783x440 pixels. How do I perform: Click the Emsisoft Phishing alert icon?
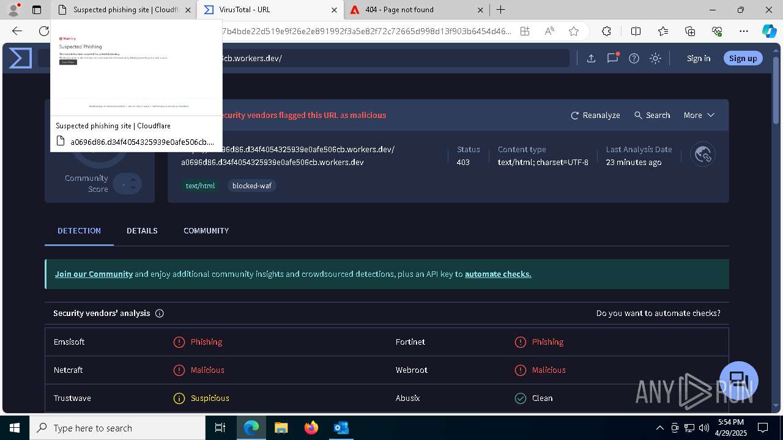click(x=179, y=342)
